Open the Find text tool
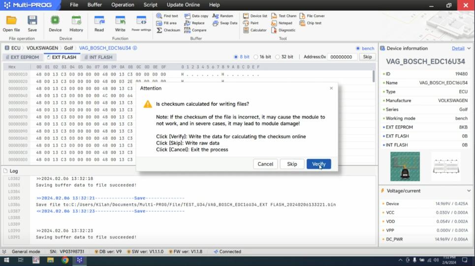Image resolution: width=475 pixels, height=266 pixels. [167, 16]
